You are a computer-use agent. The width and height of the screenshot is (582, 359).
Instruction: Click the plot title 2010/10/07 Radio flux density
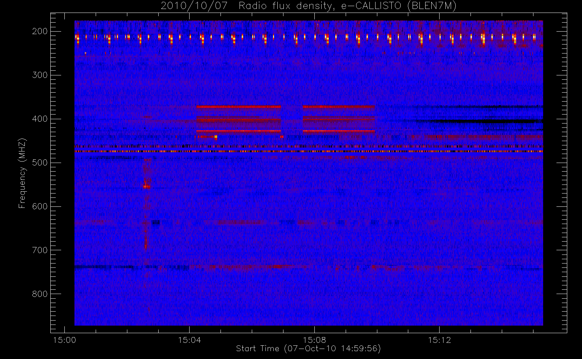pyautogui.click(x=309, y=6)
